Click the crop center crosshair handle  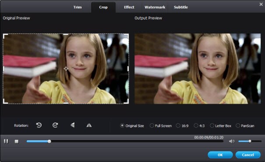[66, 68]
